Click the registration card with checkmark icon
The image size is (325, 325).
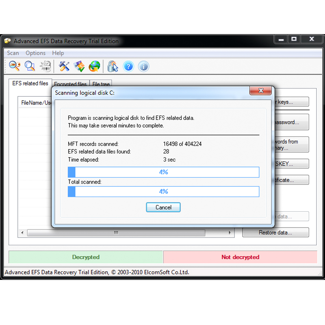tap(79, 66)
